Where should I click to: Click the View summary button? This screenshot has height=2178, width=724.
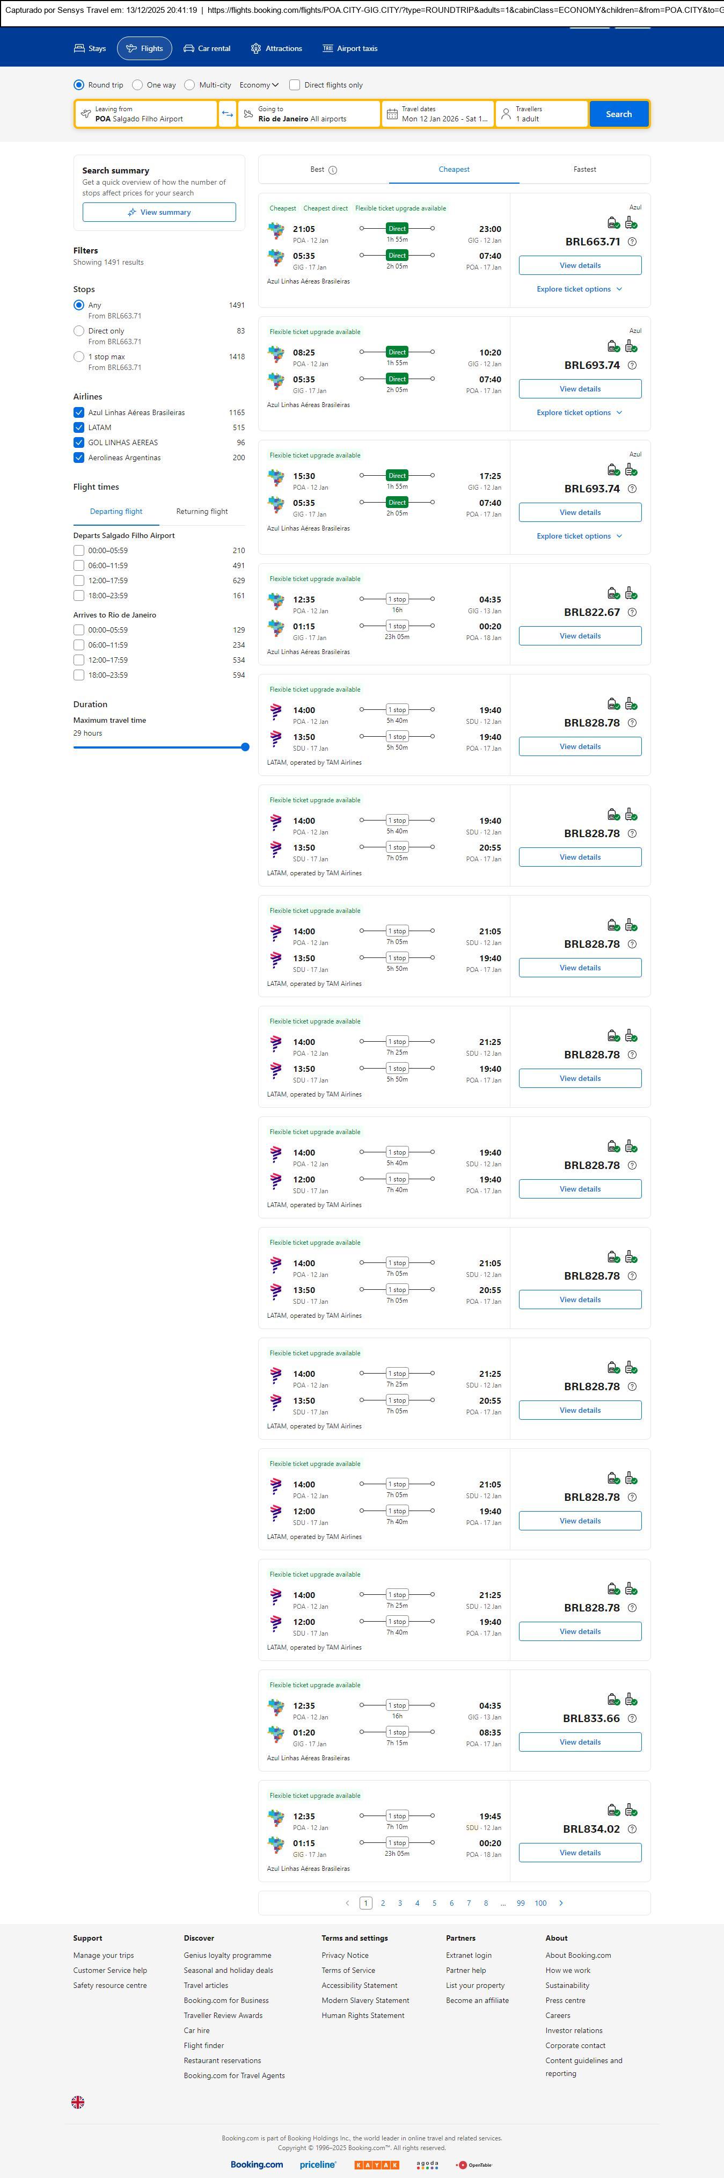pyautogui.click(x=159, y=212)
